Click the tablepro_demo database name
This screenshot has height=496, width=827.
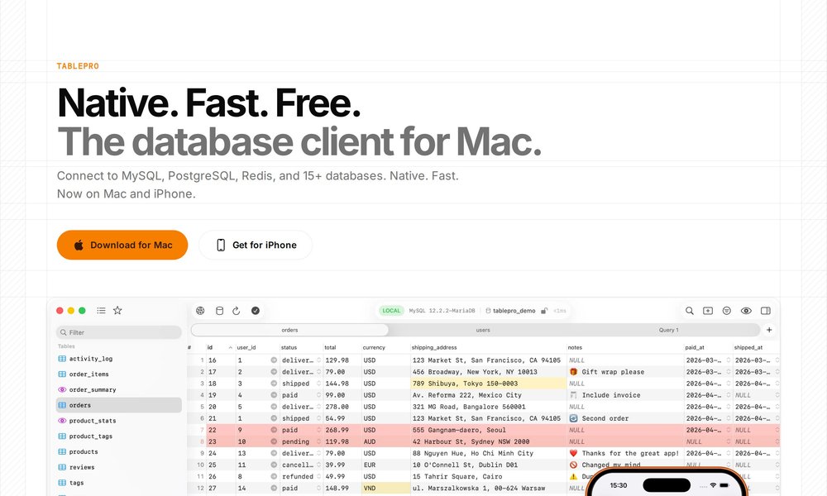[514, 311]
